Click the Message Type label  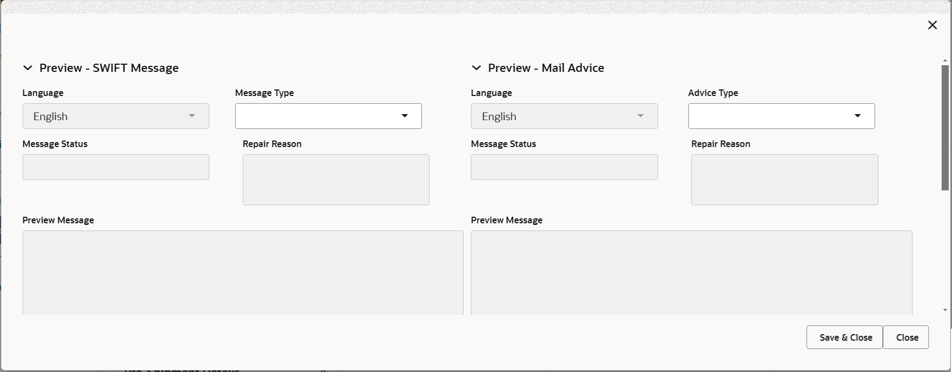(264, 93)
